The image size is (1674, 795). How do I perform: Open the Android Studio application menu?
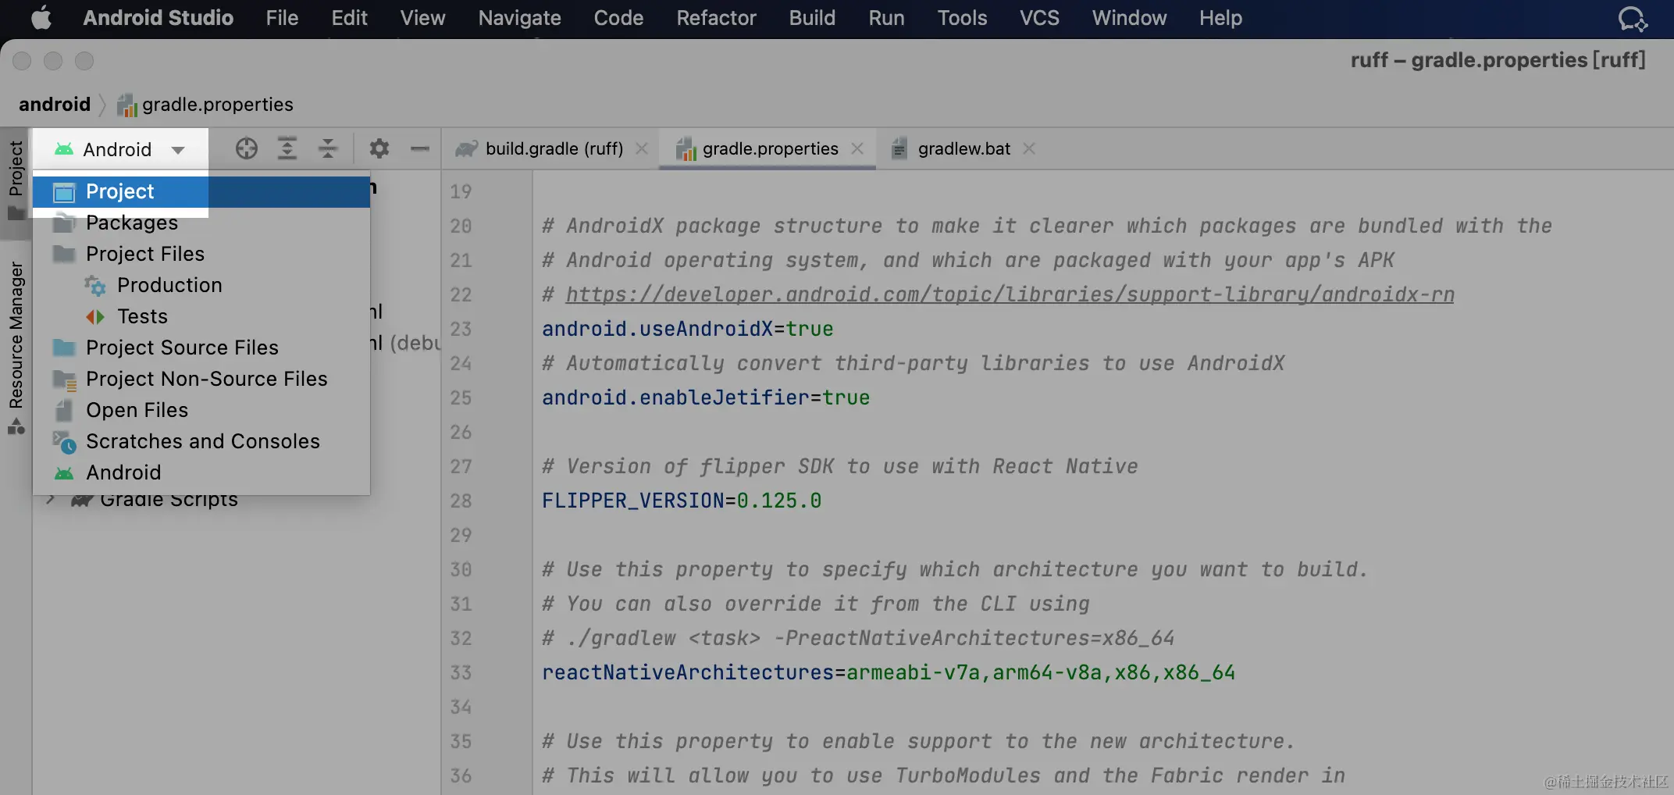tap(158, 18)
